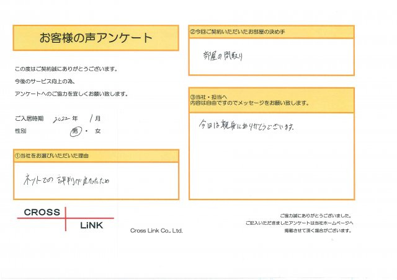Click the CROSS text in the logo
397x280 pixels.
[42, 212]
